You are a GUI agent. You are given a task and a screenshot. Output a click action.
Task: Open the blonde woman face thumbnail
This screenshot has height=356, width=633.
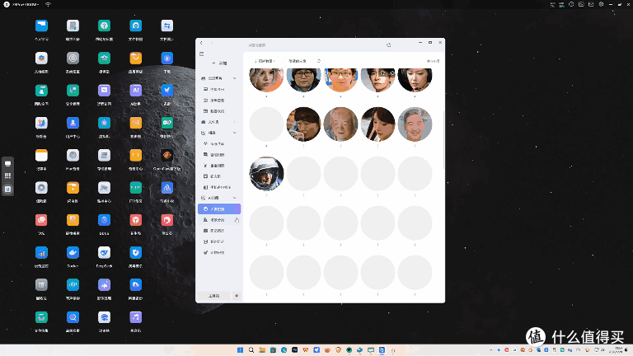click(x=266, y=80)
